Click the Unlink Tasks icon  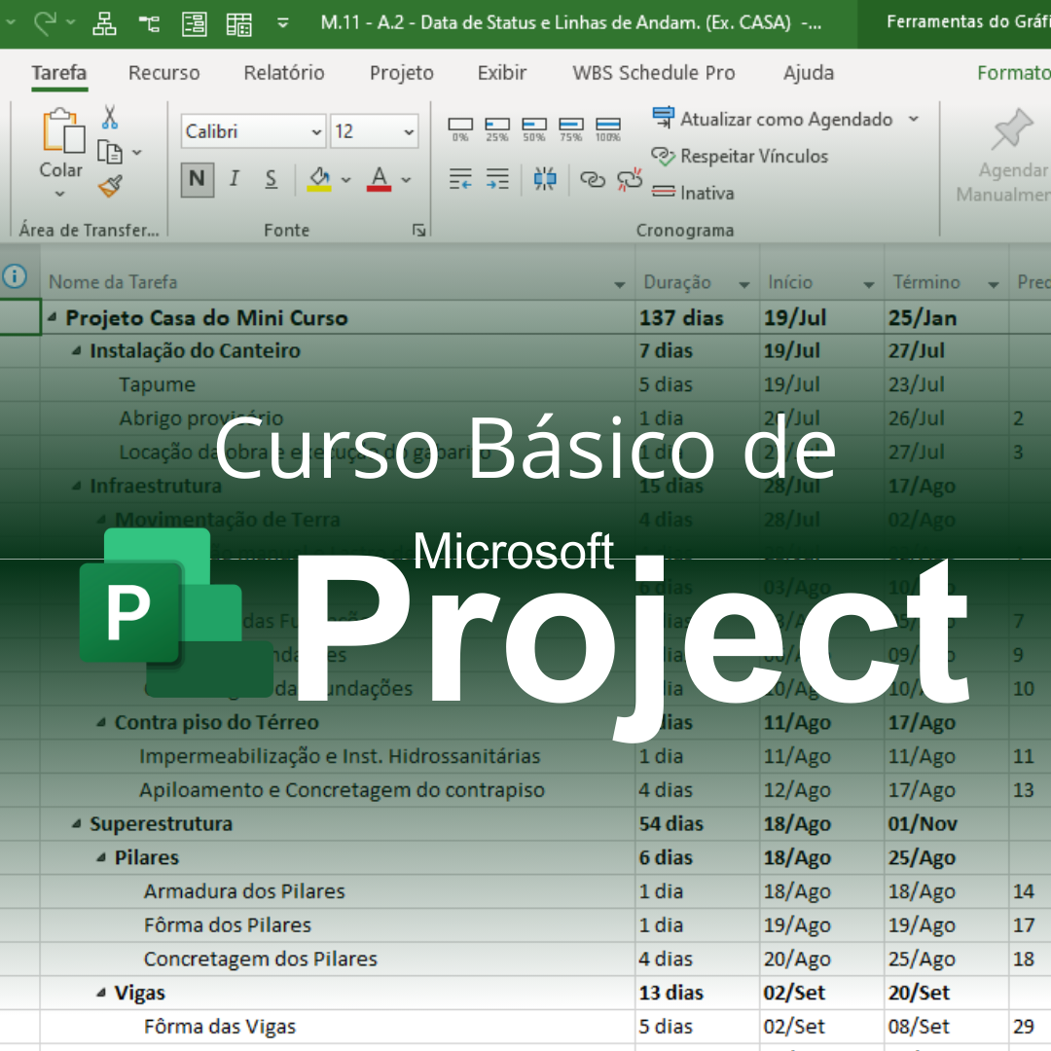[x=630, y=179]
